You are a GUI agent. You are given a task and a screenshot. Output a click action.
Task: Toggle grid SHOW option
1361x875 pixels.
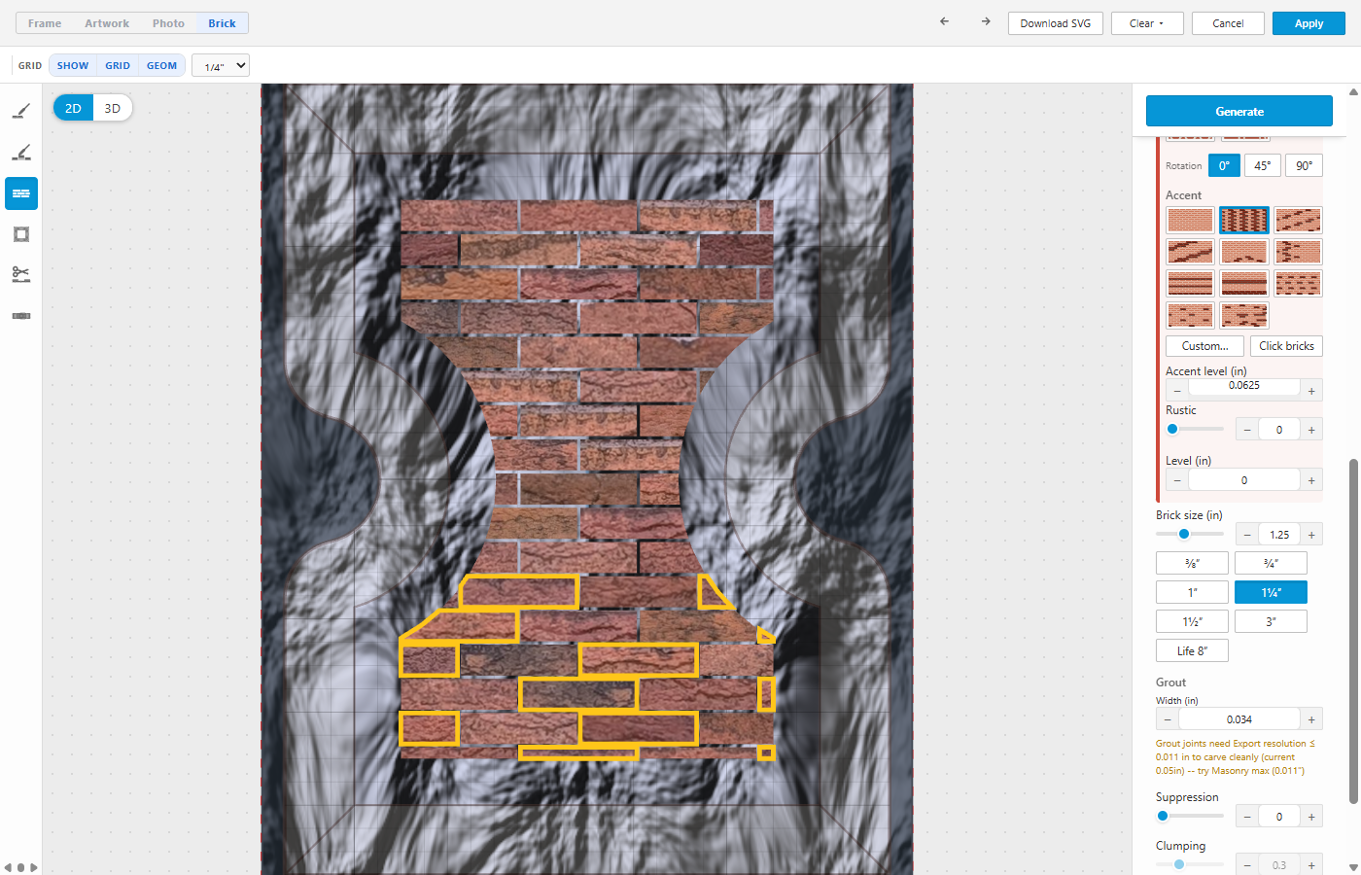click(73, 66)
